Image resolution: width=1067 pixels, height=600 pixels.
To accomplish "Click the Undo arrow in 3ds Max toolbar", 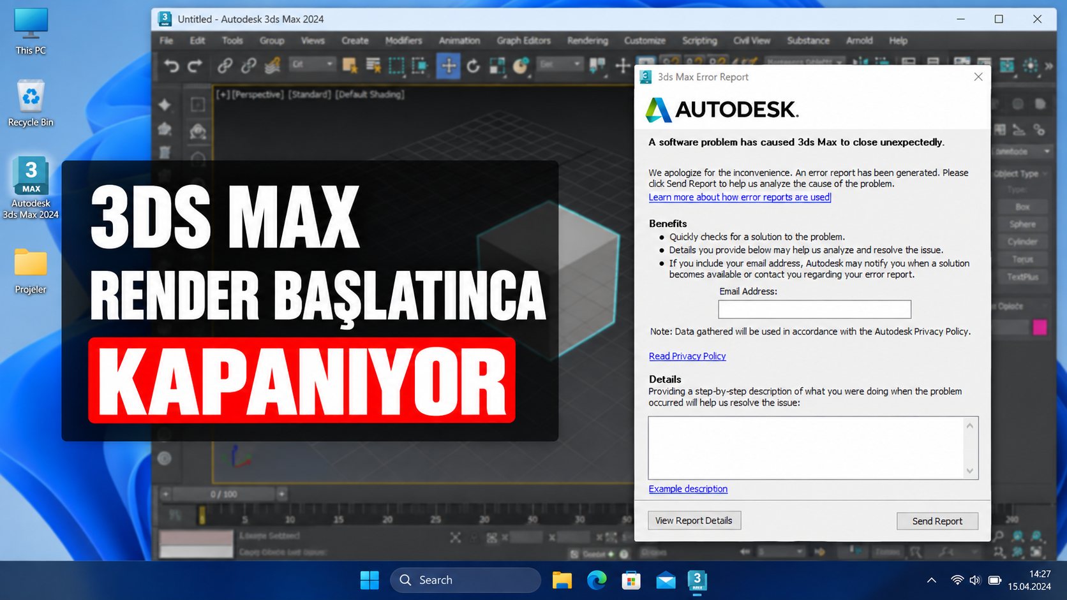I will (x=171, y=65).
